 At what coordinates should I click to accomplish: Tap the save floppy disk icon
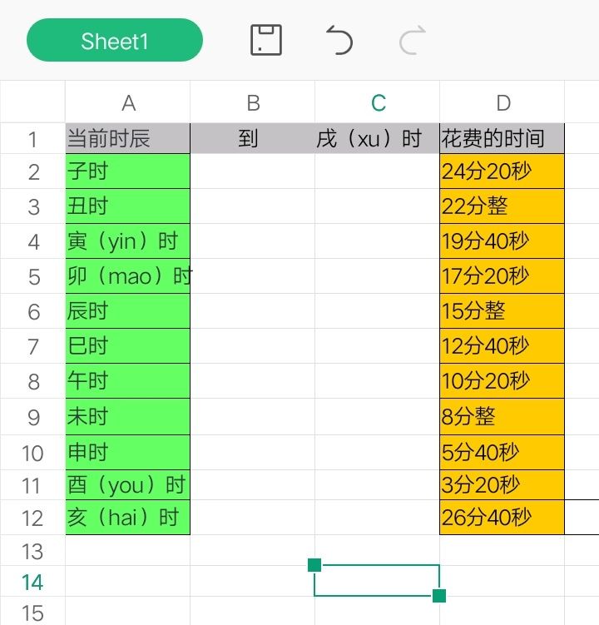tap(266, 40)
